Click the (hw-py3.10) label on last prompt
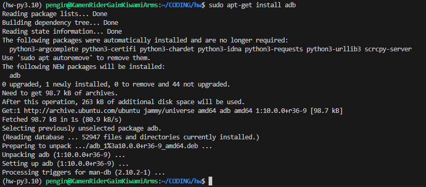The height and width of the screenshot is (187, 426). pyautogui.click(x=22, y=181)
